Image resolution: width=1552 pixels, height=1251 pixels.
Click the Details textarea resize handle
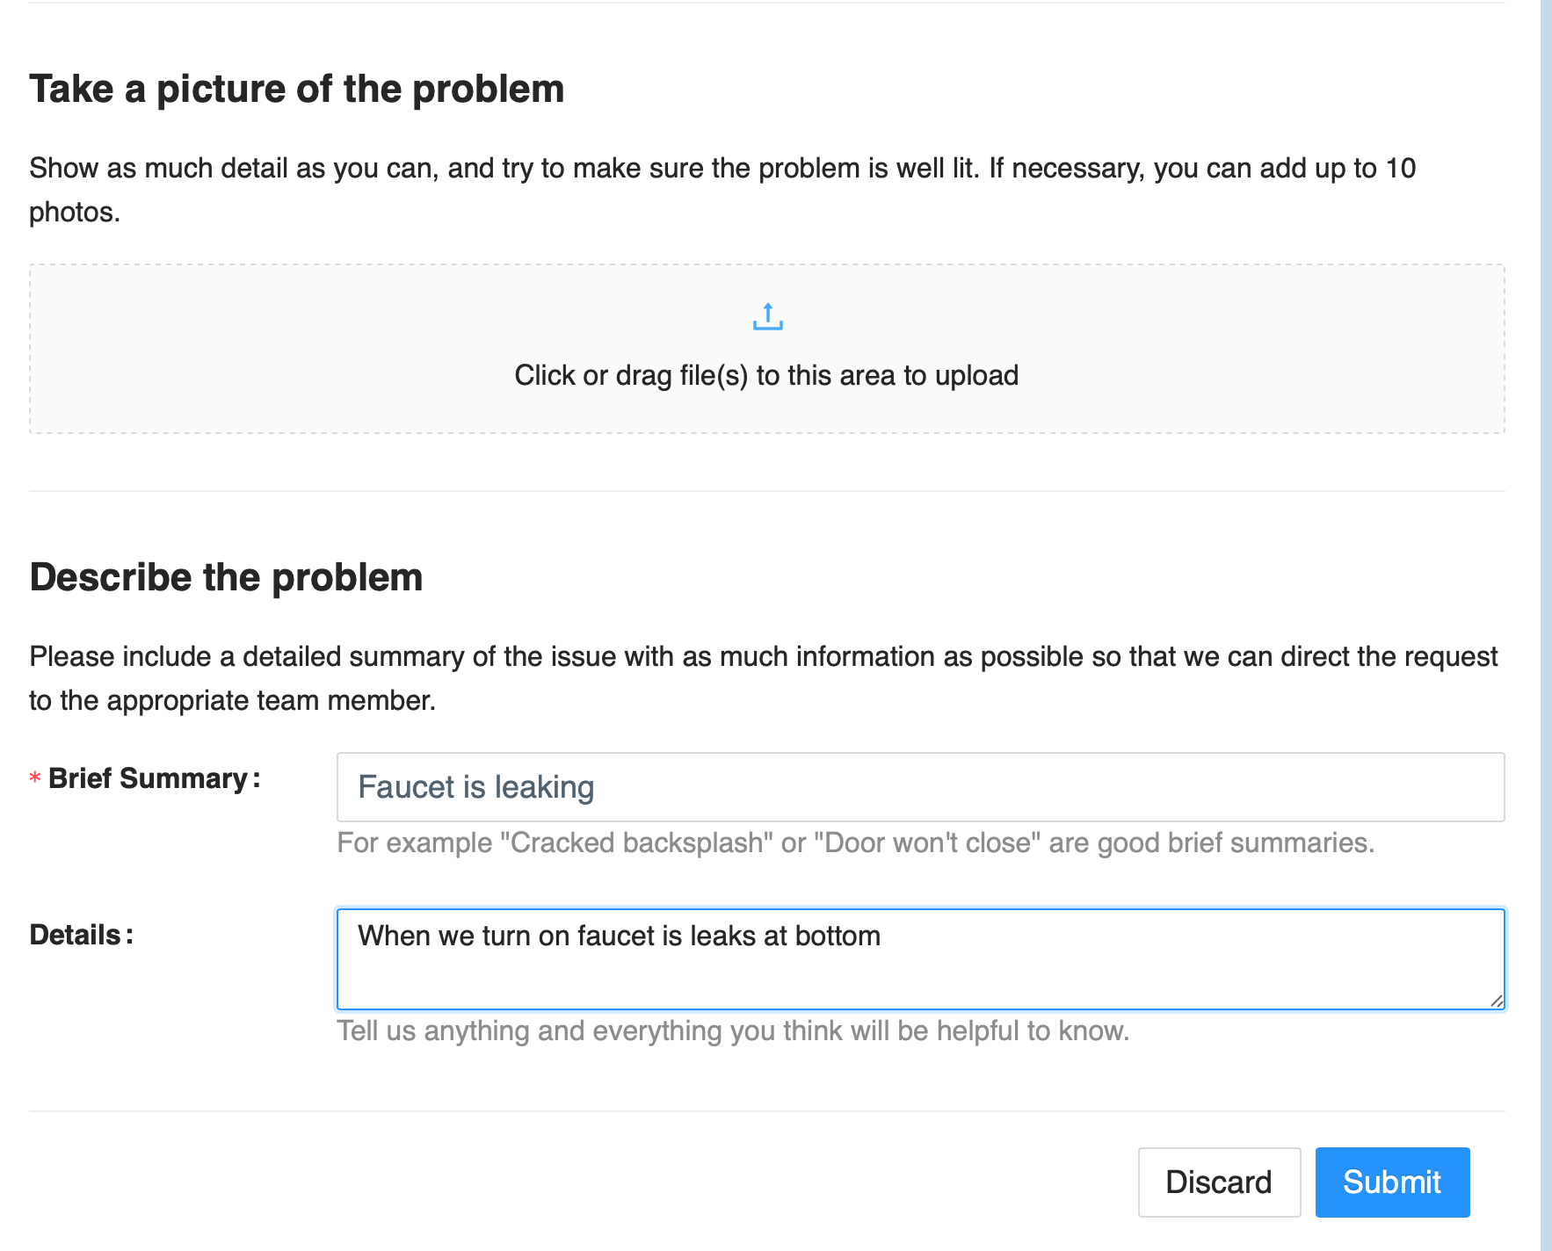coord(1497,1001)
